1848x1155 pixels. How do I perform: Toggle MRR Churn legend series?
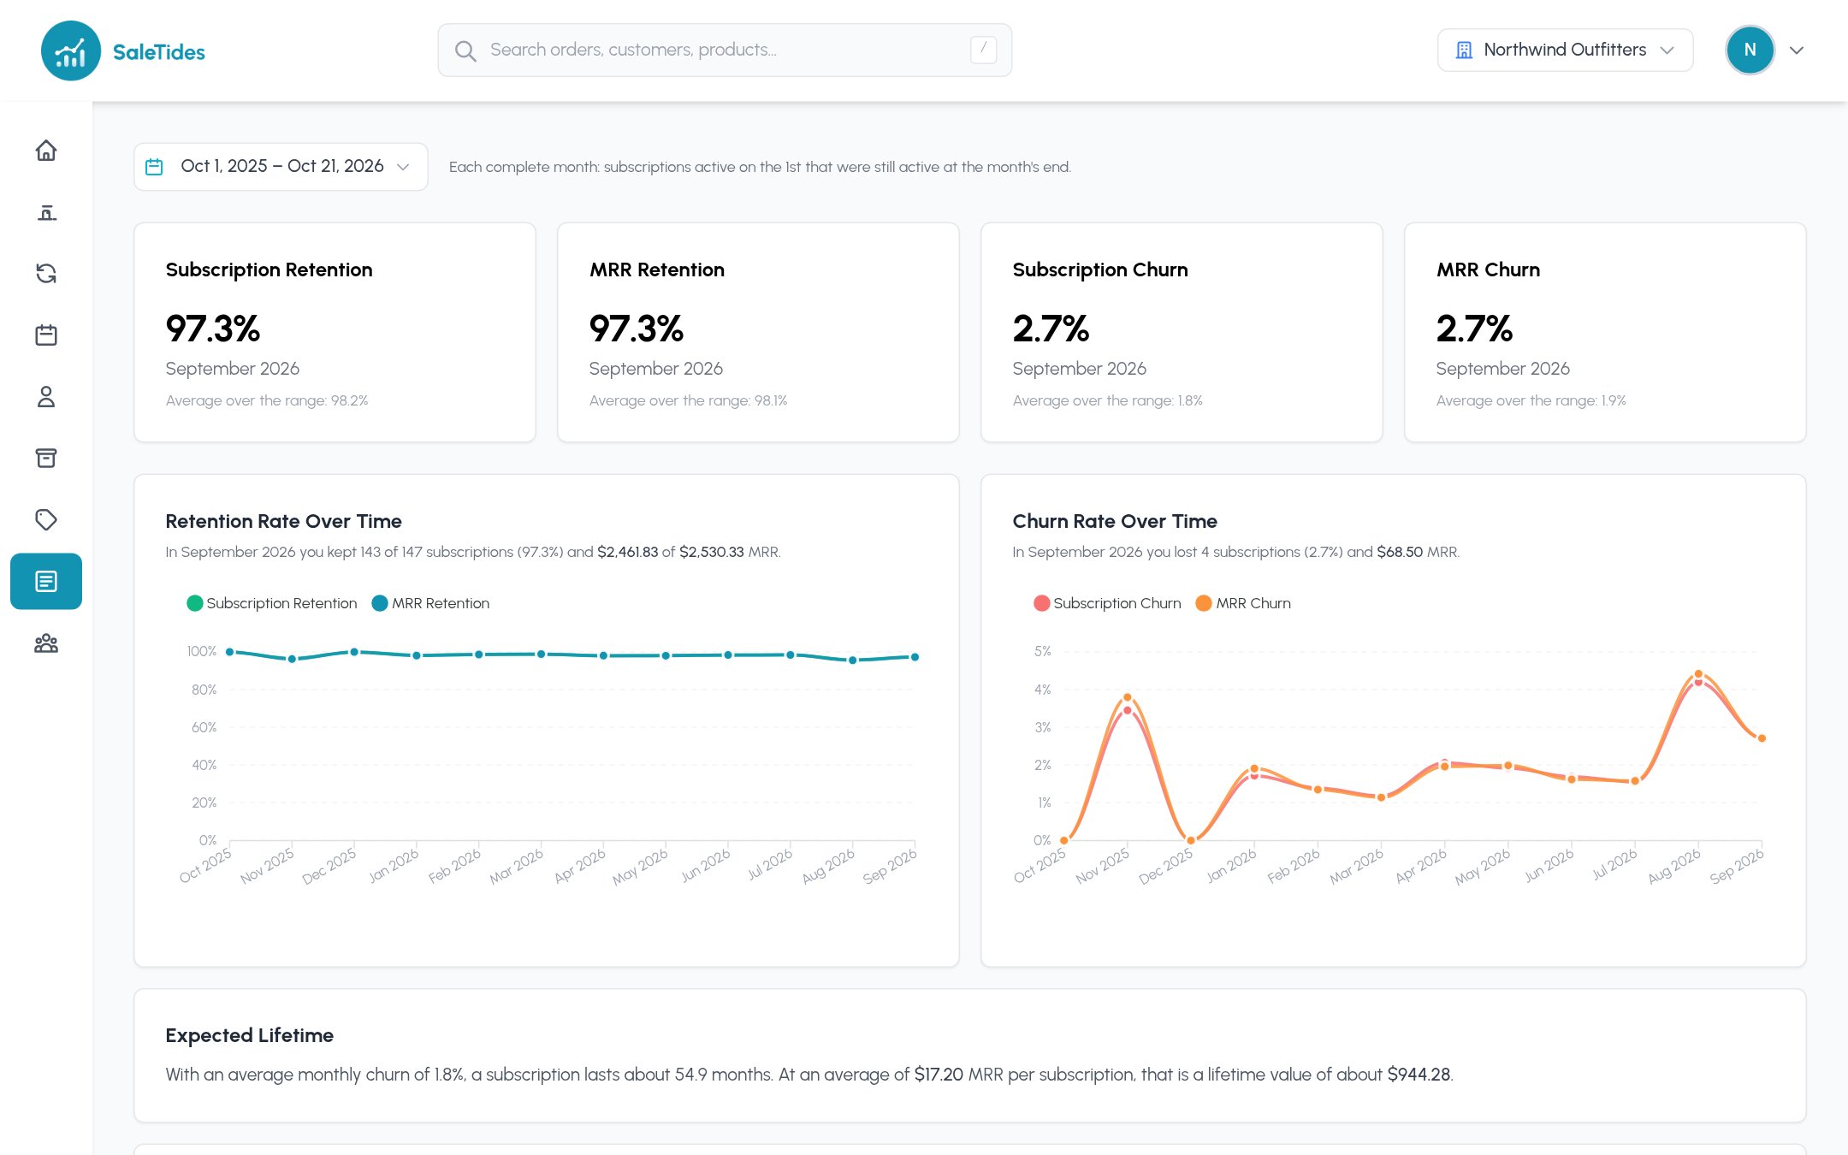tap(1243, 603)
